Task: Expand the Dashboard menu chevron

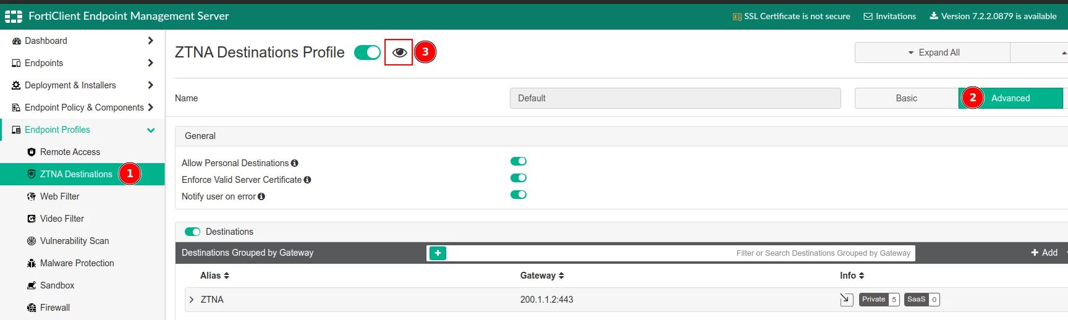Action: (x=150, y=41)
